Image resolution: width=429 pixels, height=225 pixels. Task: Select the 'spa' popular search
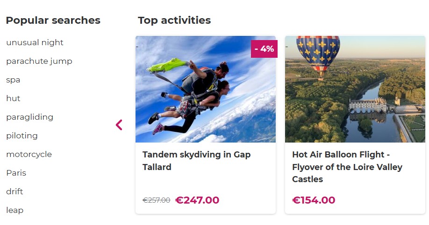click(x=13, y=80)
